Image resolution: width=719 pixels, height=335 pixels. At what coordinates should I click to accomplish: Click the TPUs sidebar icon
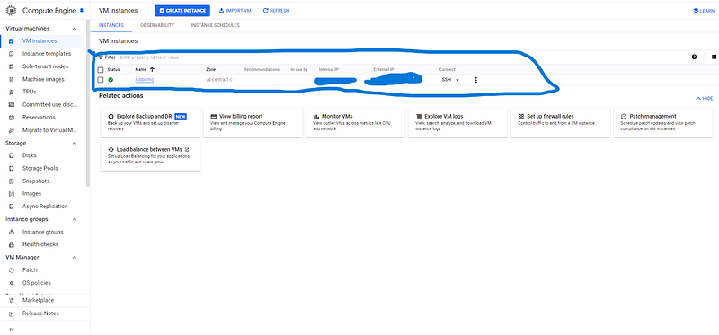(12, 93)
